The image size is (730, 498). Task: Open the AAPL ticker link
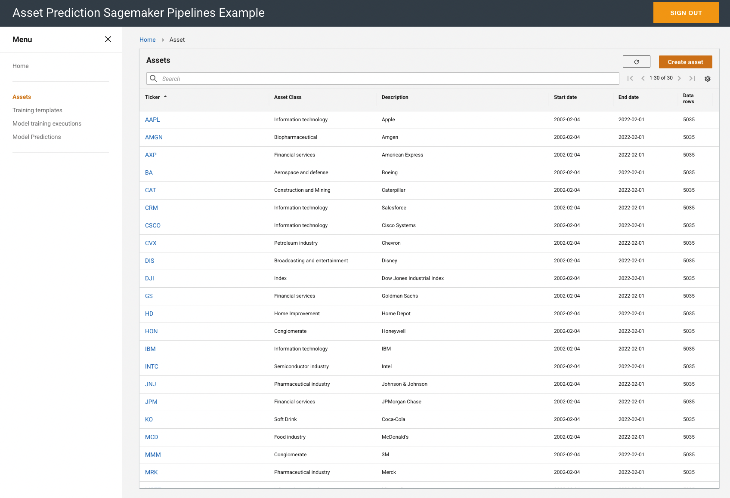[152, 120]
